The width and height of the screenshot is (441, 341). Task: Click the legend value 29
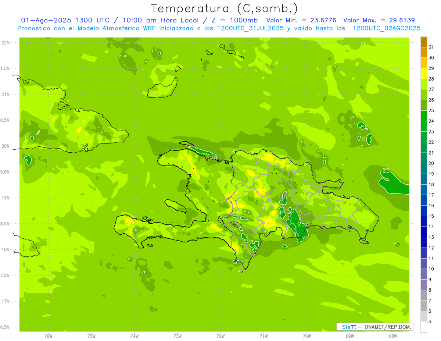(431, 68)
